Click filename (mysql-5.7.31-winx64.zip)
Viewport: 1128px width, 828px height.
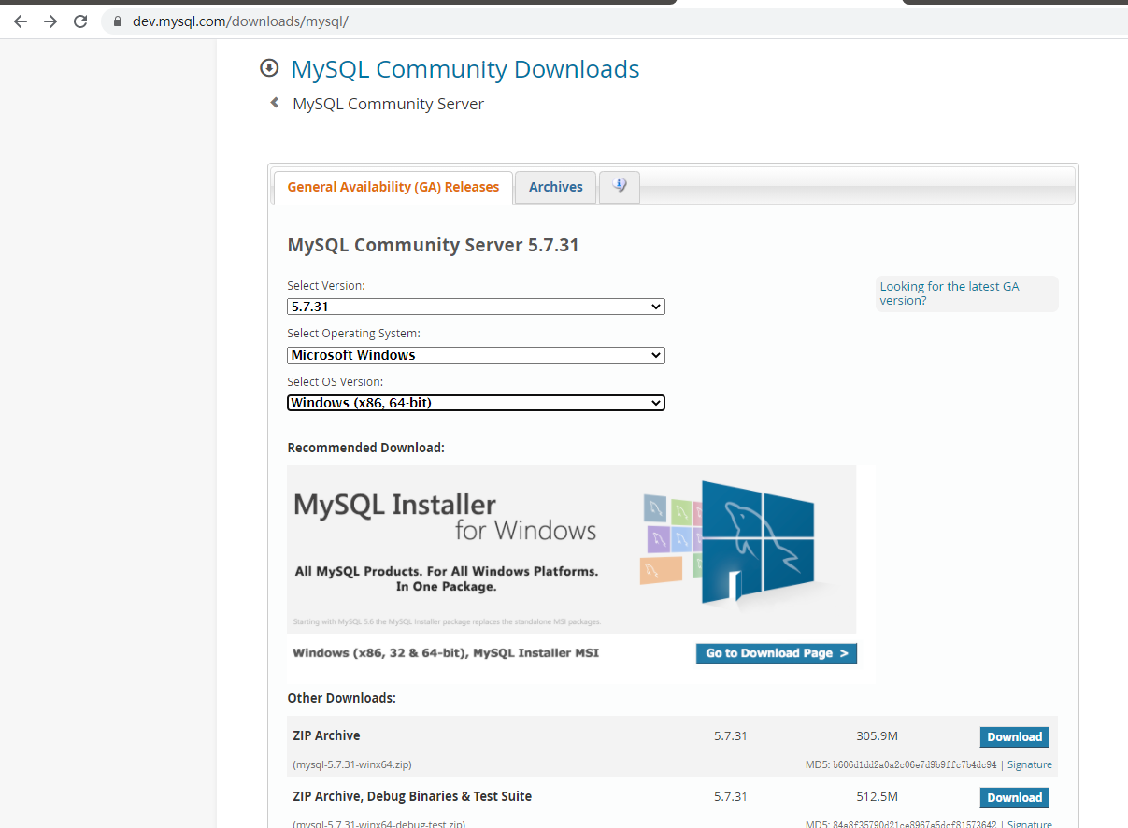click(352, 764)
